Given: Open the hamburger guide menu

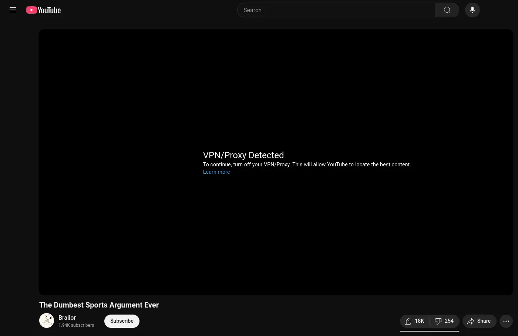Looking at the screenshot, I should [13, 10].
